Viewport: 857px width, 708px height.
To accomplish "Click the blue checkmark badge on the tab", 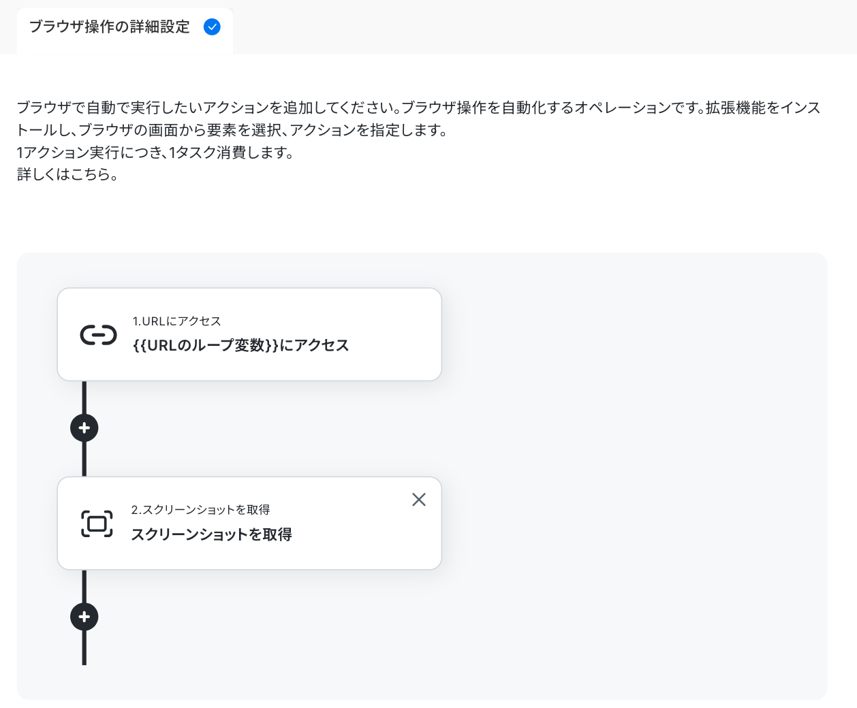I will (x=212, y=27).
